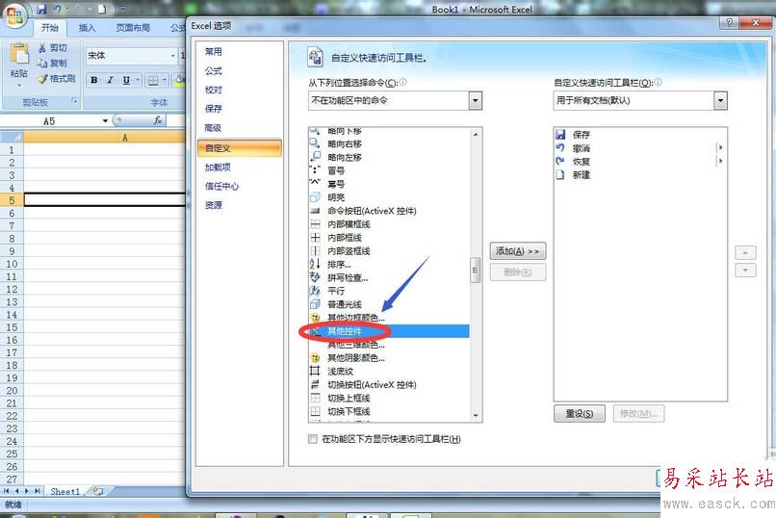Click the 重设(S) reset button
The image size is (776, 518).
[579, 414]
